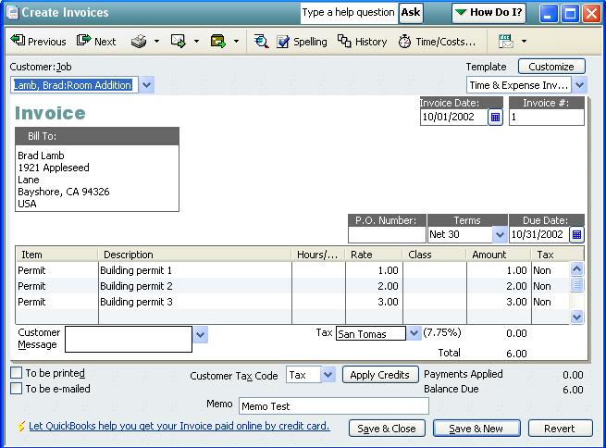Click the P.O. Number field
This screenshot has height=448, width=606.
point(387,234)
